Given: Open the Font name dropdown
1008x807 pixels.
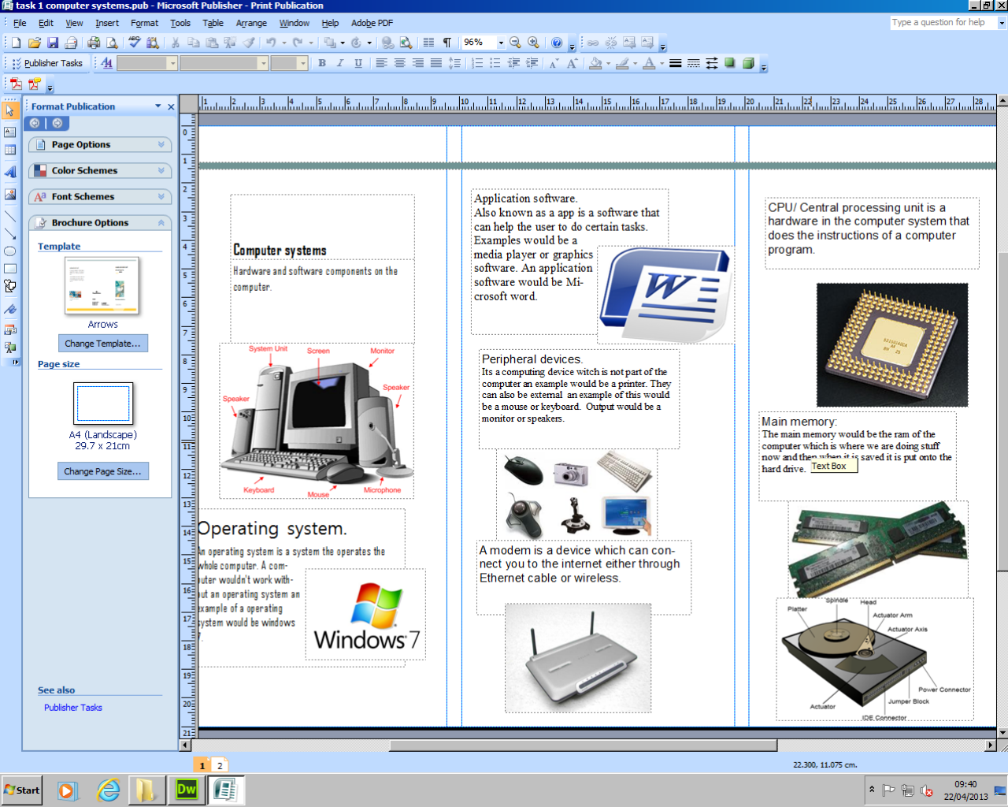Looking at the screenshot, I should (x=263, y=63).
